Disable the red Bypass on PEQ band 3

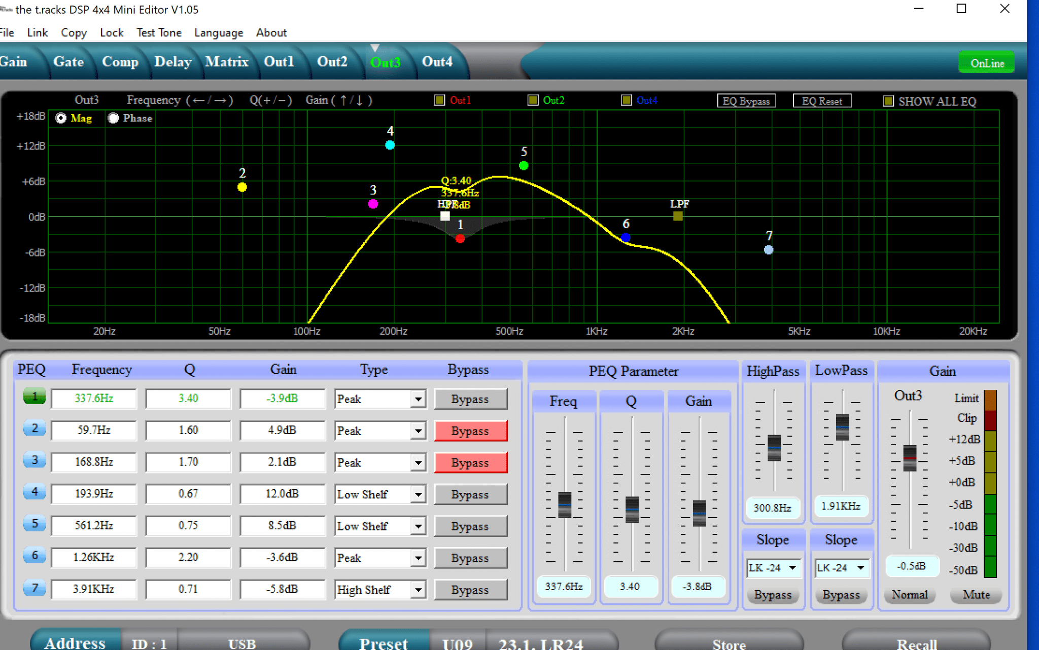click(470, 462)
